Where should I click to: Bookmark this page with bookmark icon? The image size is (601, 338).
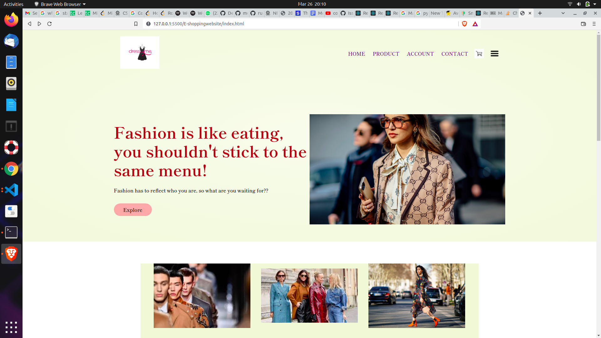tap(136, 24)
